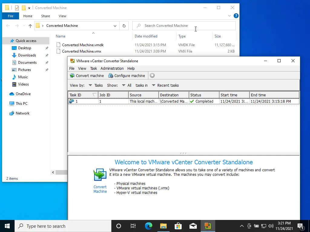The height and width of the screenshot is (232, 310).
Task: Sort files by the Name column header
Action: 61,36
